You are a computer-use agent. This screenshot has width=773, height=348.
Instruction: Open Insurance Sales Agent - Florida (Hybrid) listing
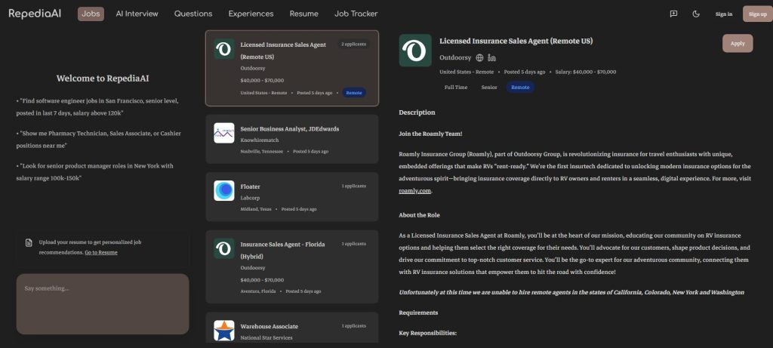pos(292,266)
